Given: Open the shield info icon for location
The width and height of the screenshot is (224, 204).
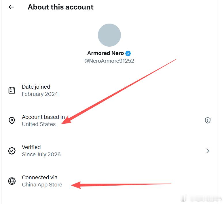Looking at the screenshot, I should point(208,120).
